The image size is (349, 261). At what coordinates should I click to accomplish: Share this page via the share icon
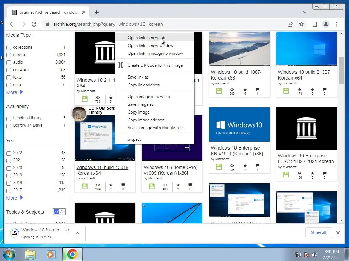[x=290, y=24]
